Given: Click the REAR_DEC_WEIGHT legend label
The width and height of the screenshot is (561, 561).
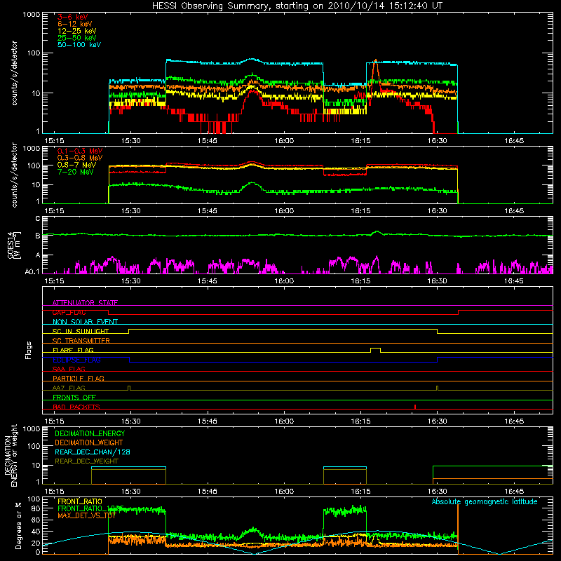Looking at the screenshot, I should tap(86, 461).
